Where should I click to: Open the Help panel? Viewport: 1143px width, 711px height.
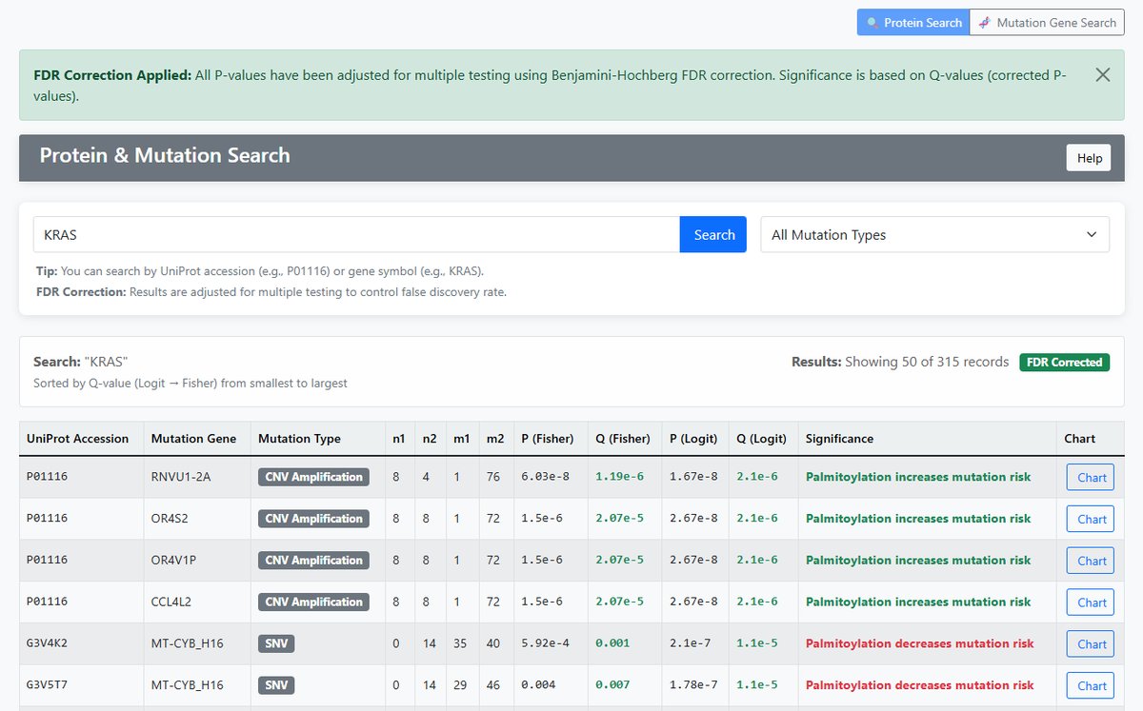pos(1088,157)
